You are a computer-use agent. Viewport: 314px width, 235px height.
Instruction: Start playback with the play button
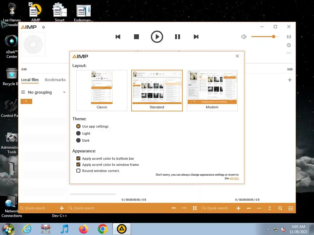click(x=157, y=37)
